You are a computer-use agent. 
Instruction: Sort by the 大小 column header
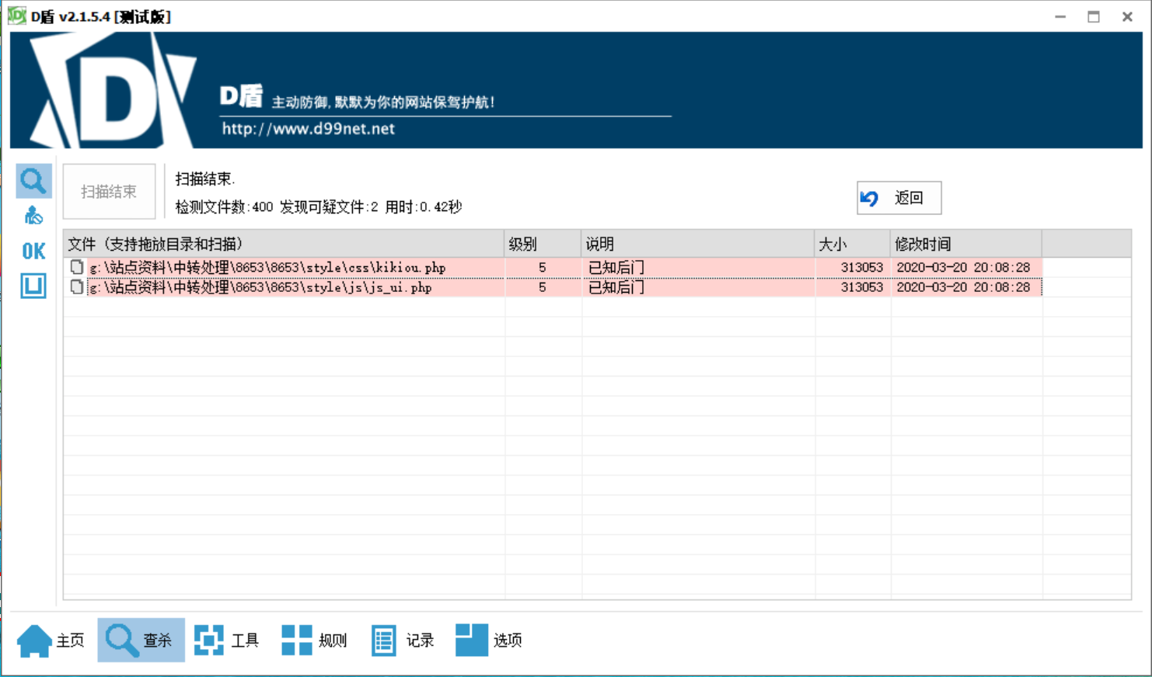point(851,244)
